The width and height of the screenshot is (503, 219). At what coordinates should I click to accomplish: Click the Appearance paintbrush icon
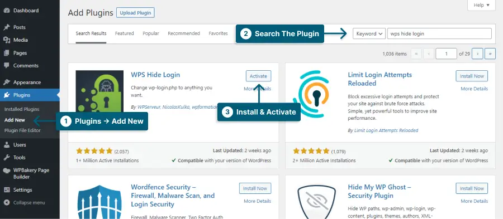6,82
